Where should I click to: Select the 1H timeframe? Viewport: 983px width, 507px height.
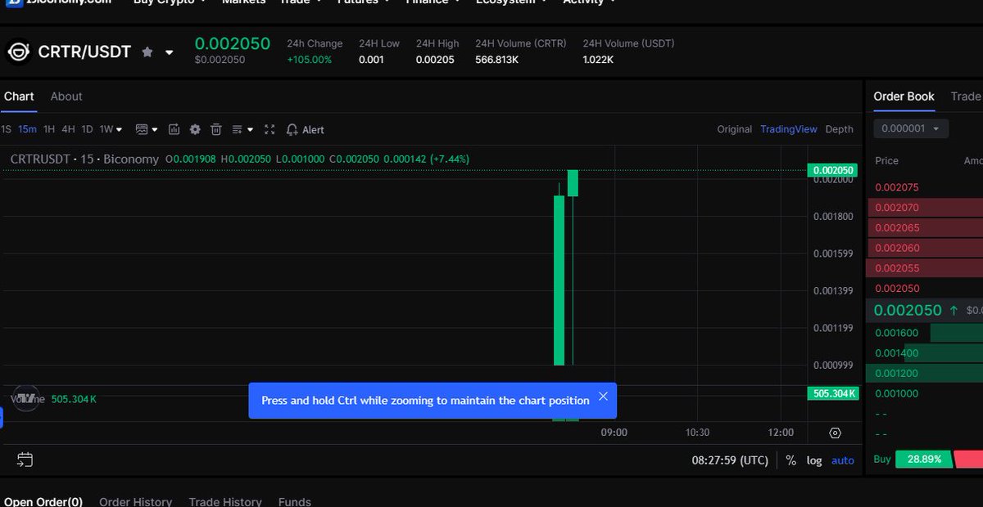pos(49,129)
